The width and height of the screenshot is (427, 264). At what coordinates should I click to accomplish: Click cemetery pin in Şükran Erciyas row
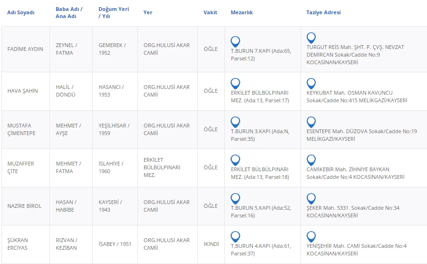coord(235,236)
